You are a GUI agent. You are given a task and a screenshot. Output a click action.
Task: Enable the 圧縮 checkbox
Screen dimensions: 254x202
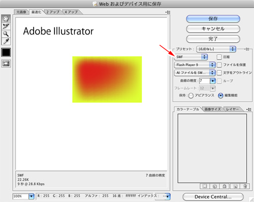click(x=219, y=57)
